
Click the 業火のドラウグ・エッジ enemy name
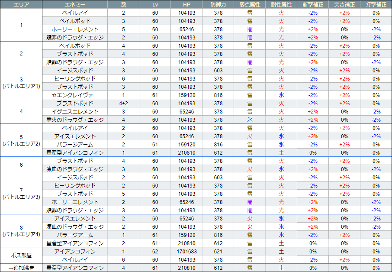tap(75, 120)
